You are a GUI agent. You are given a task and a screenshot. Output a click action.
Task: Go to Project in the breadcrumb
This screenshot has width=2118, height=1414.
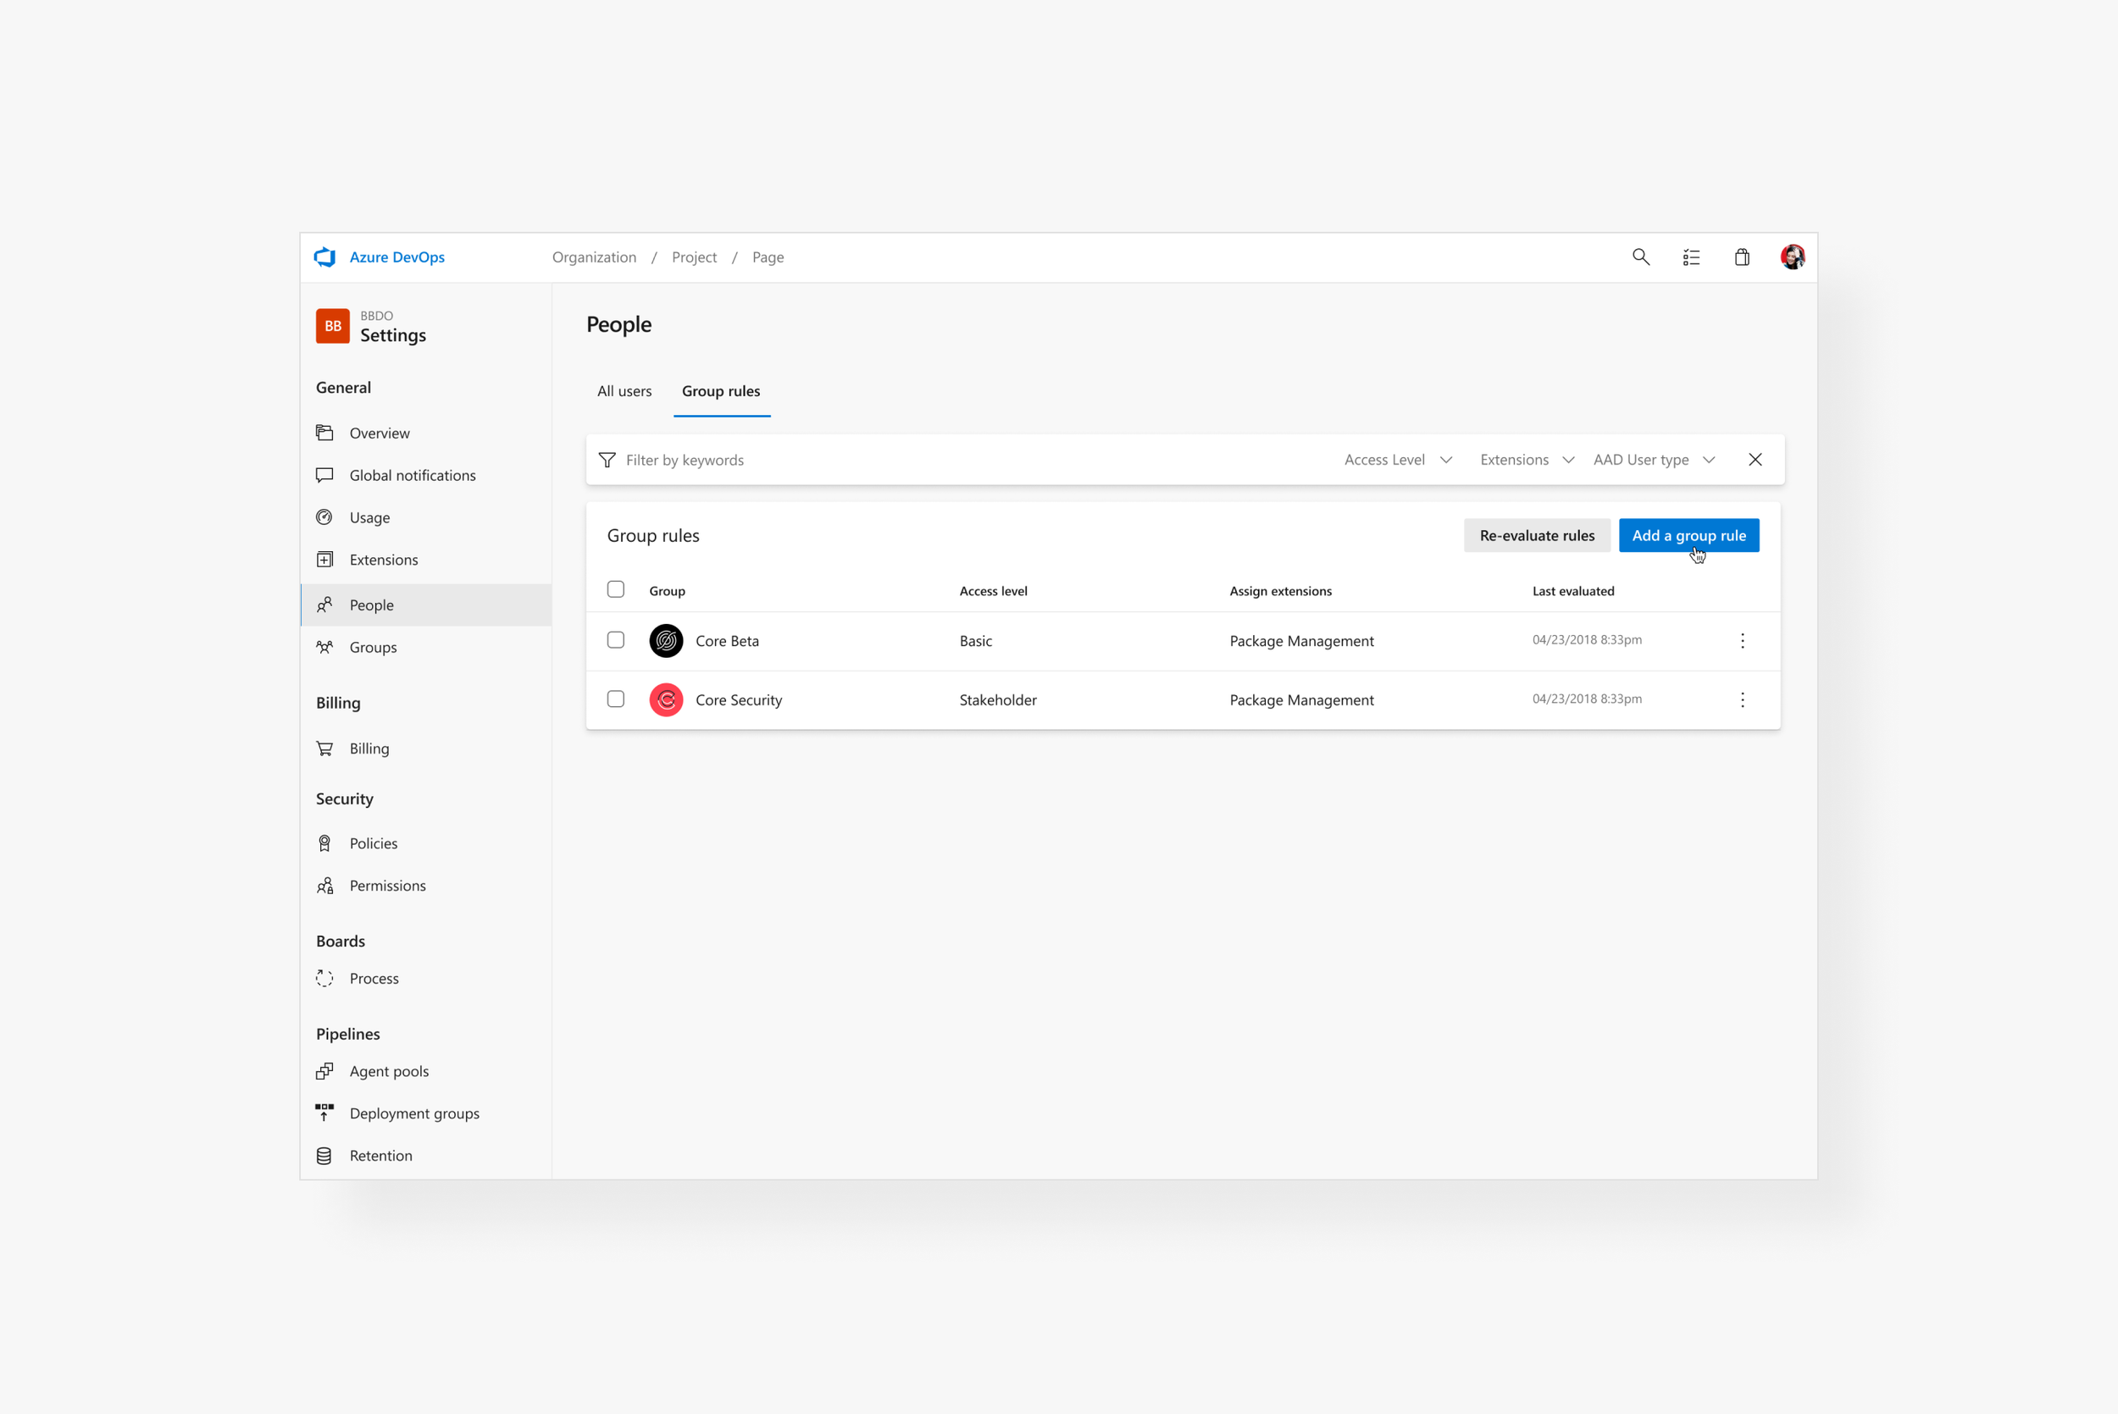695,257
